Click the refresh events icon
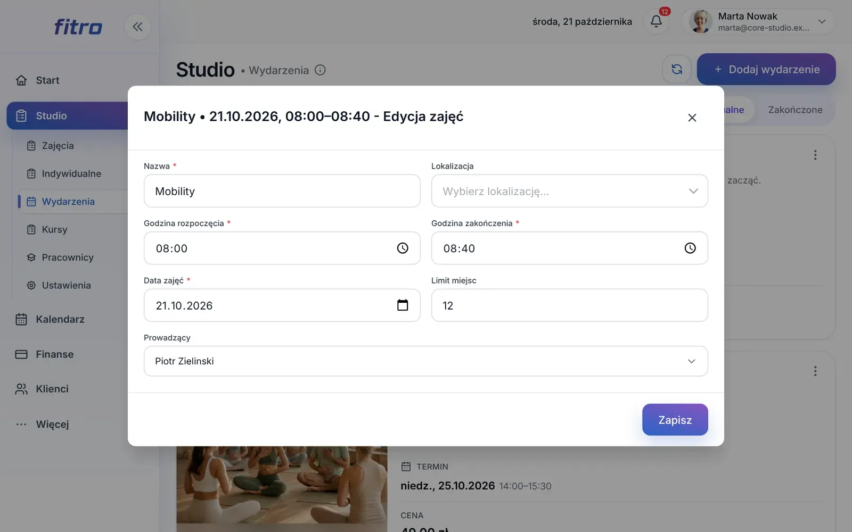This screenshot has width=852, height=532. tap(677, 69)
